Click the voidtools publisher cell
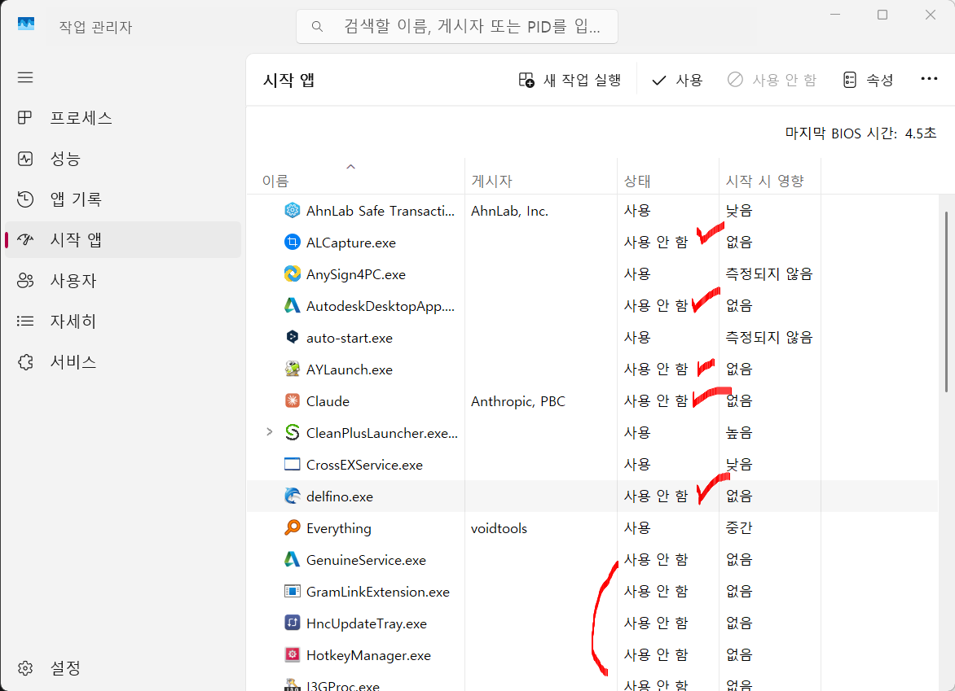The height and width of the screenshot is (691, 955). point(499,528)
